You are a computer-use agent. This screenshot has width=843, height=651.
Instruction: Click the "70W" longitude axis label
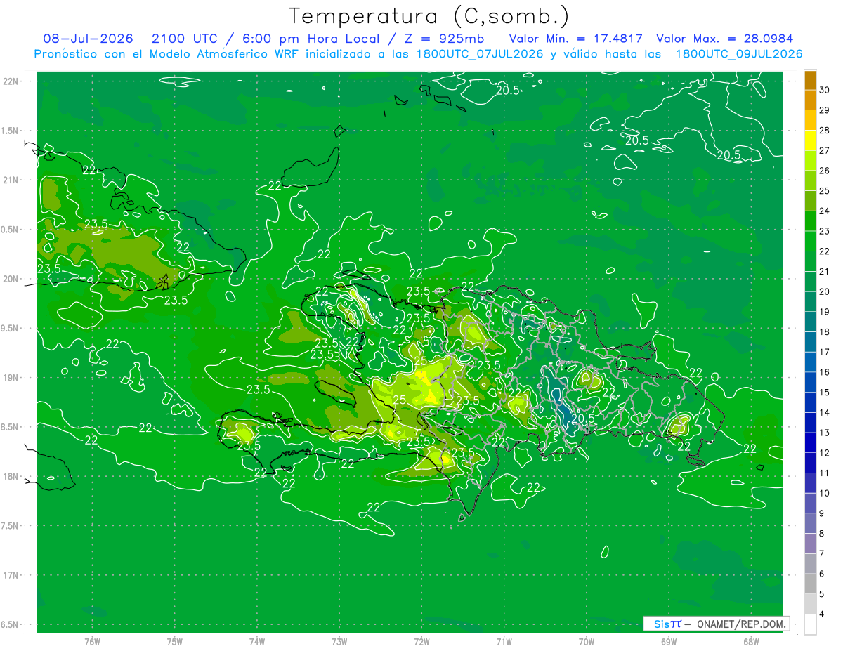(587, 642)
